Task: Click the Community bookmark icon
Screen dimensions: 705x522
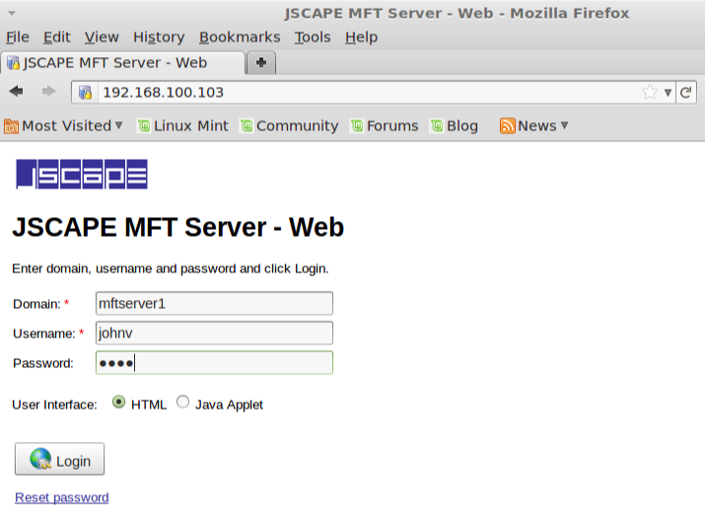Action: click(247, 125)
